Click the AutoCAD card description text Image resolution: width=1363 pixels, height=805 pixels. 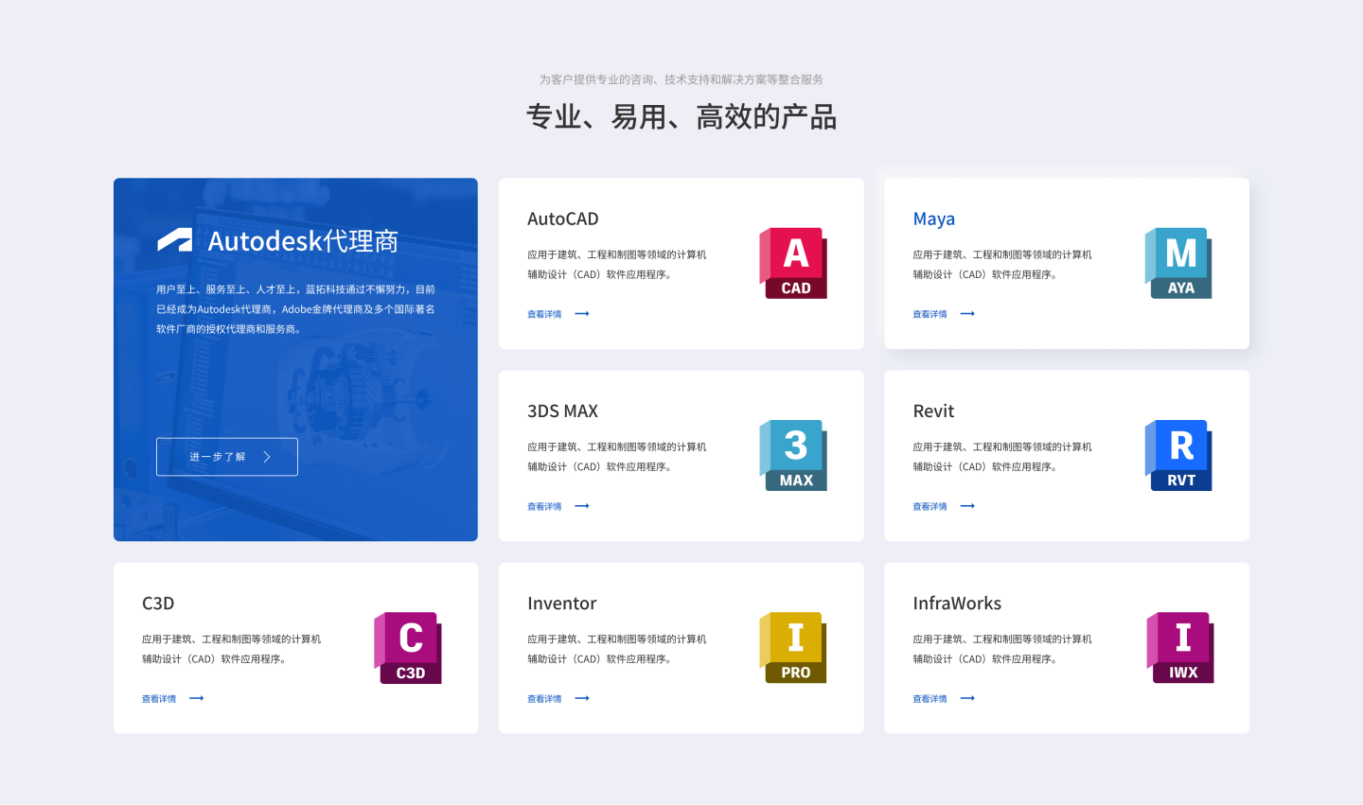click(x=617, y=265)
